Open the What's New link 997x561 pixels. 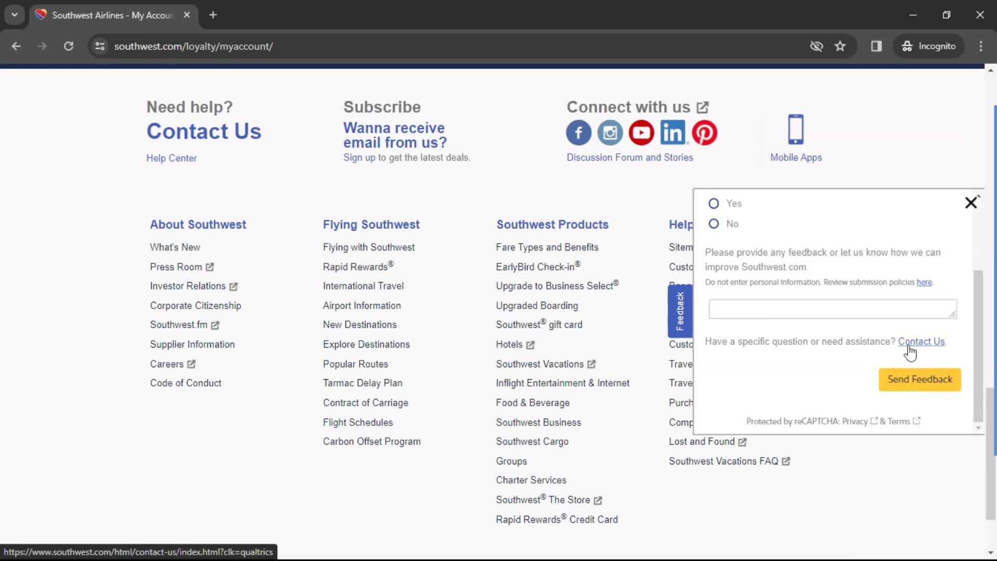[175, 248]
